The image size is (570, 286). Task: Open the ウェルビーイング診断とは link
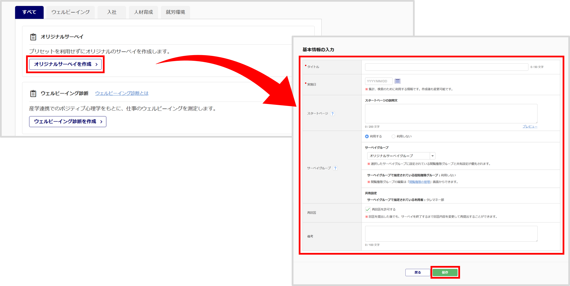click(x=122, y=93)
